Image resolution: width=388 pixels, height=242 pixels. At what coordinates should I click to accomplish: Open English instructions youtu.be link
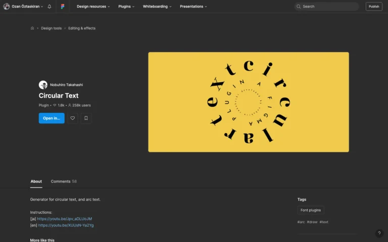click(66, 225)
